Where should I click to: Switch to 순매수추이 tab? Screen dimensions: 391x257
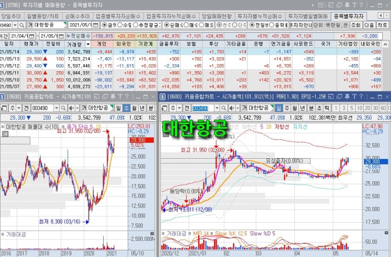pyautogui.click(x=77, y=17)
